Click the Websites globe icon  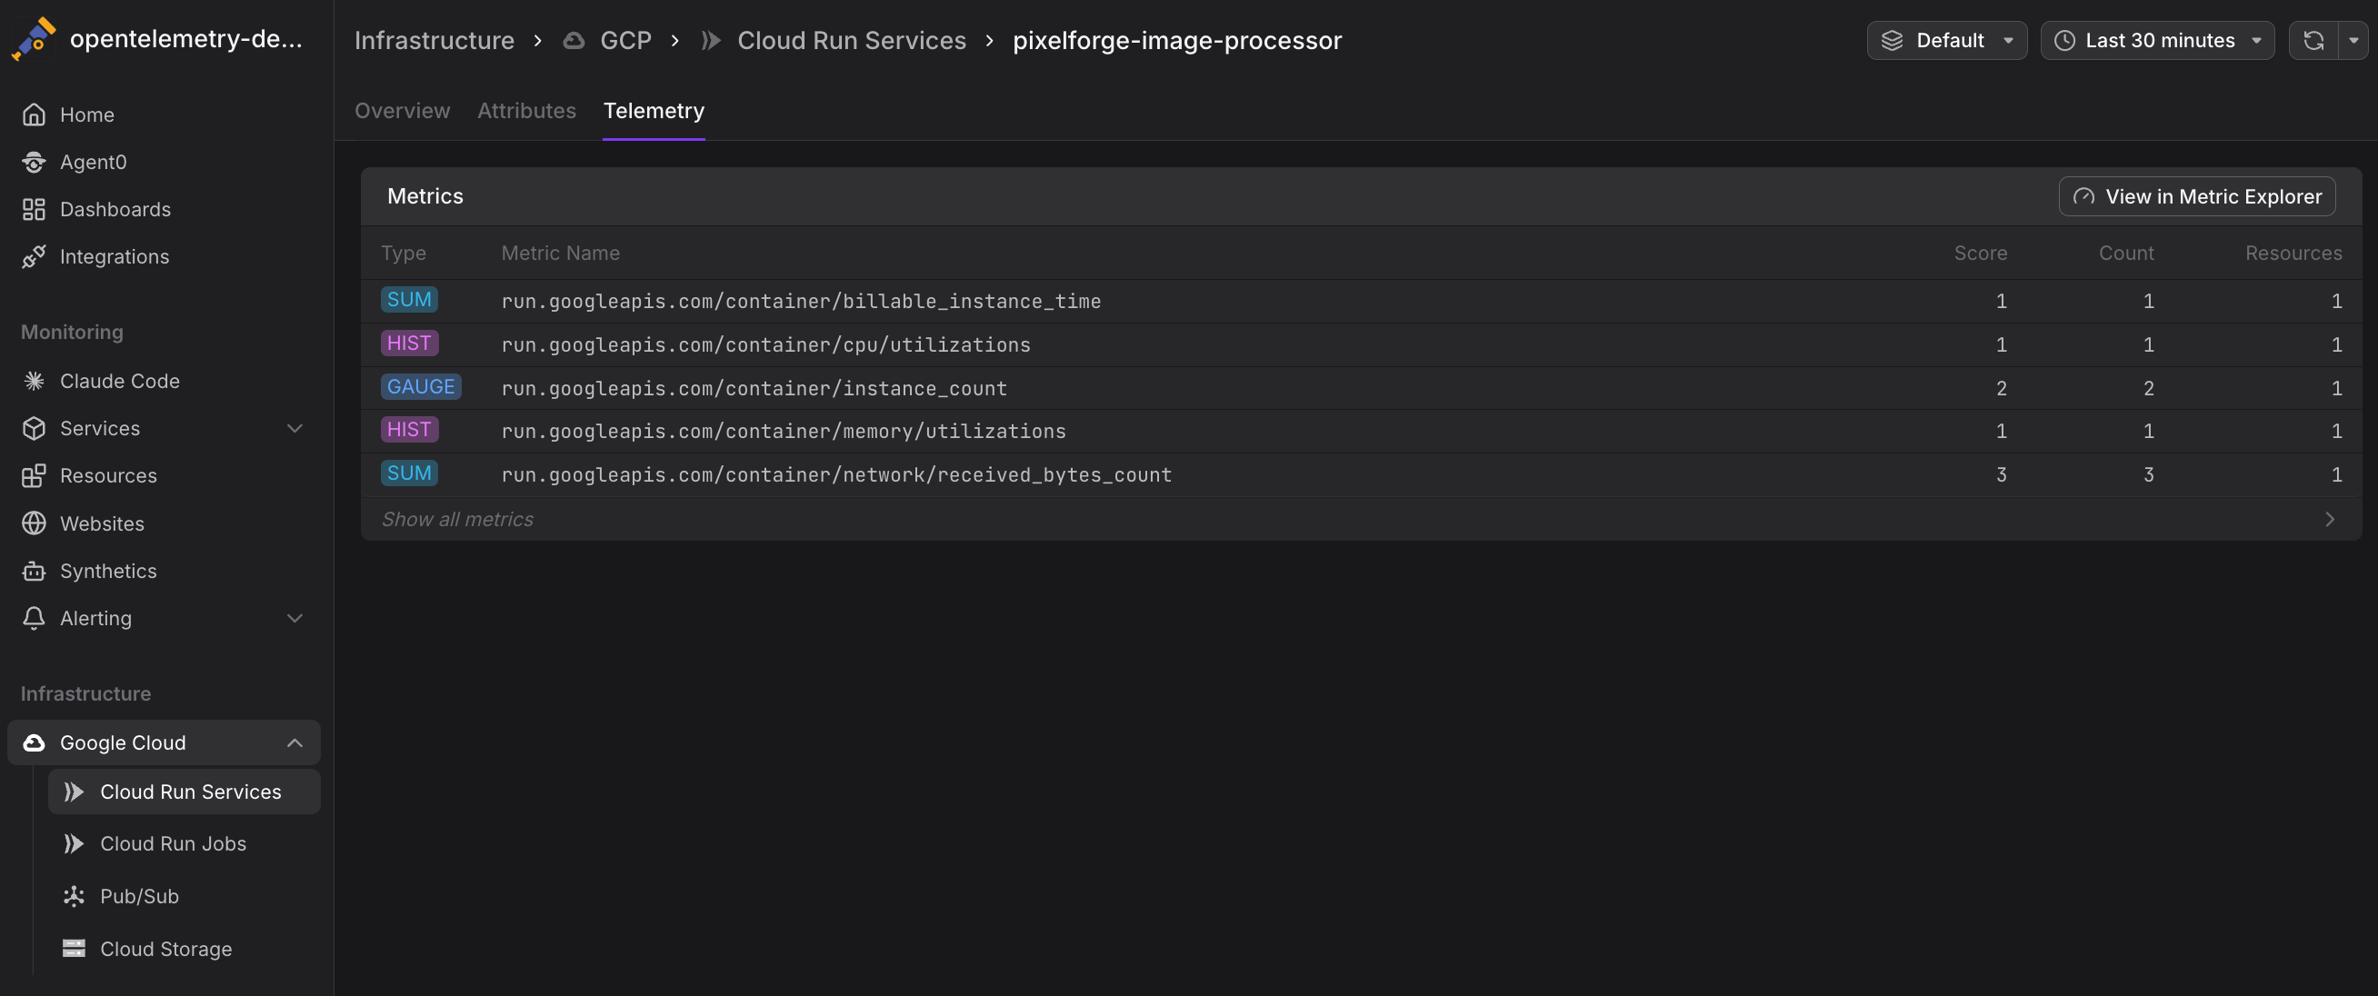[35, 523]
